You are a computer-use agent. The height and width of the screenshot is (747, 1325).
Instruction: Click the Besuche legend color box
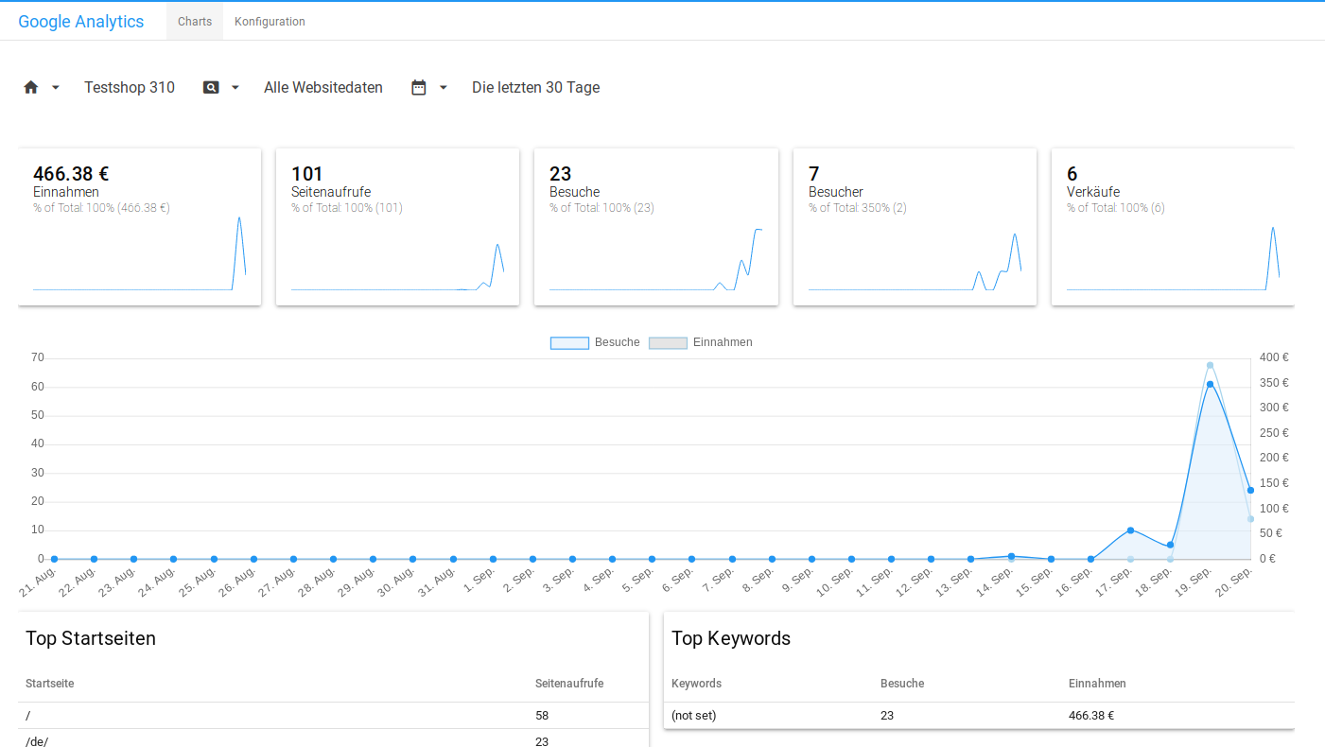click(x=569, y=342)
